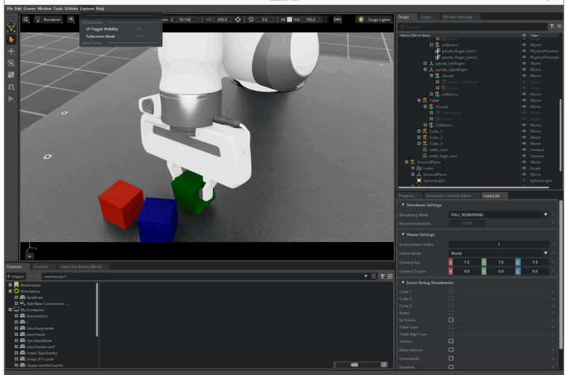
Task: Toggle the magnet snap tool
Action: point(11,86)
